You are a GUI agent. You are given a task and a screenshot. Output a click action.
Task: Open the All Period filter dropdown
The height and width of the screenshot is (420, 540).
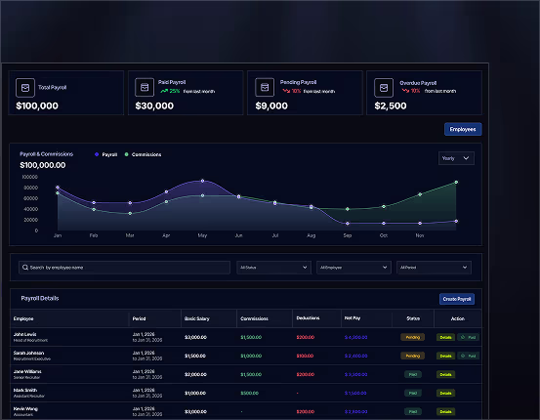tap(434, 268)
